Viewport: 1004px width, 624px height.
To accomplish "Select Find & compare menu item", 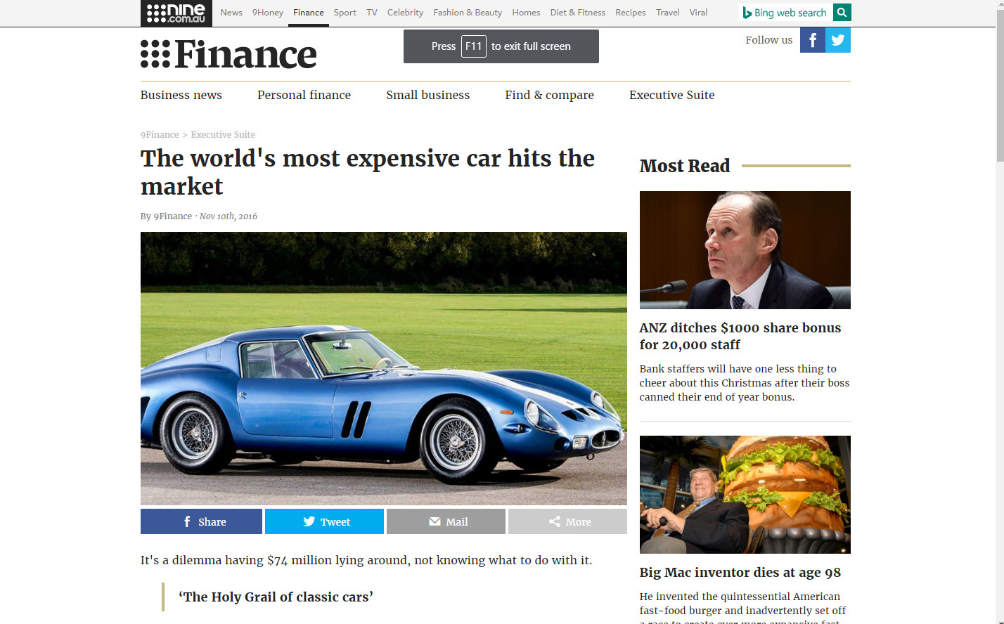I will [x=549, y=95].
